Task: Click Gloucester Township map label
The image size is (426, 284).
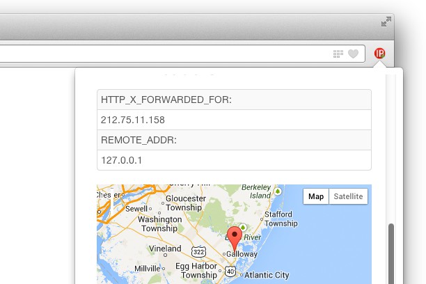Action: [184, 203]
